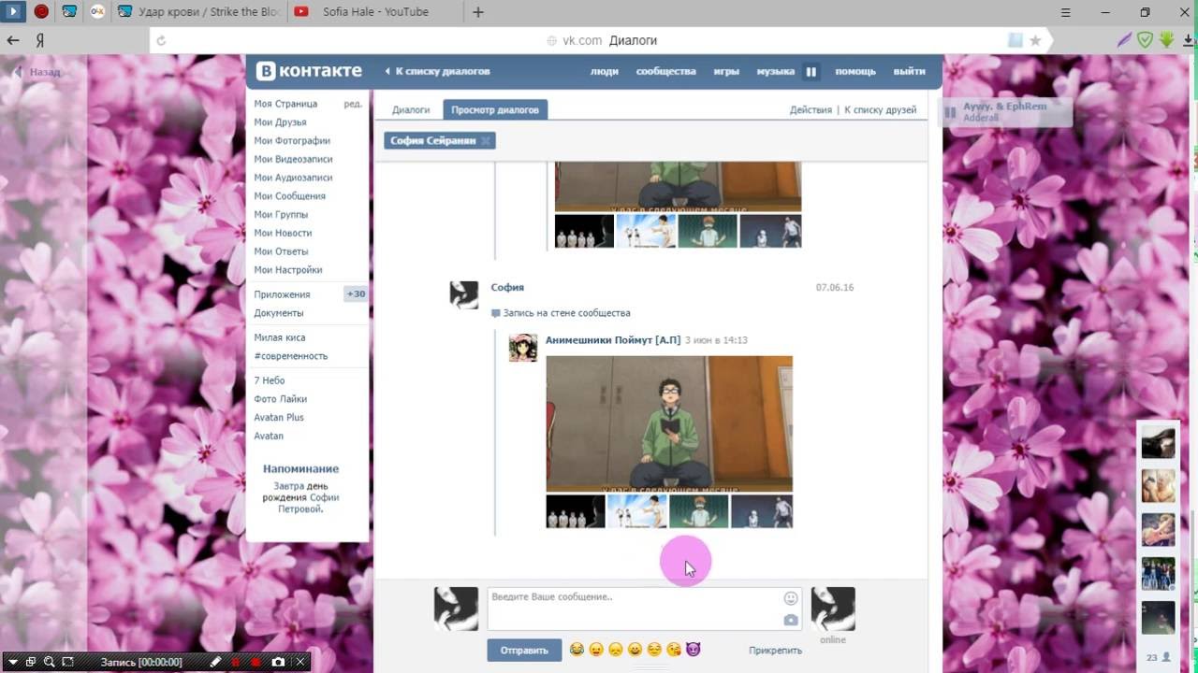1198x673 pixels.
Task: Open browser hamburger menu
Action: click(x=1066, y=12)
